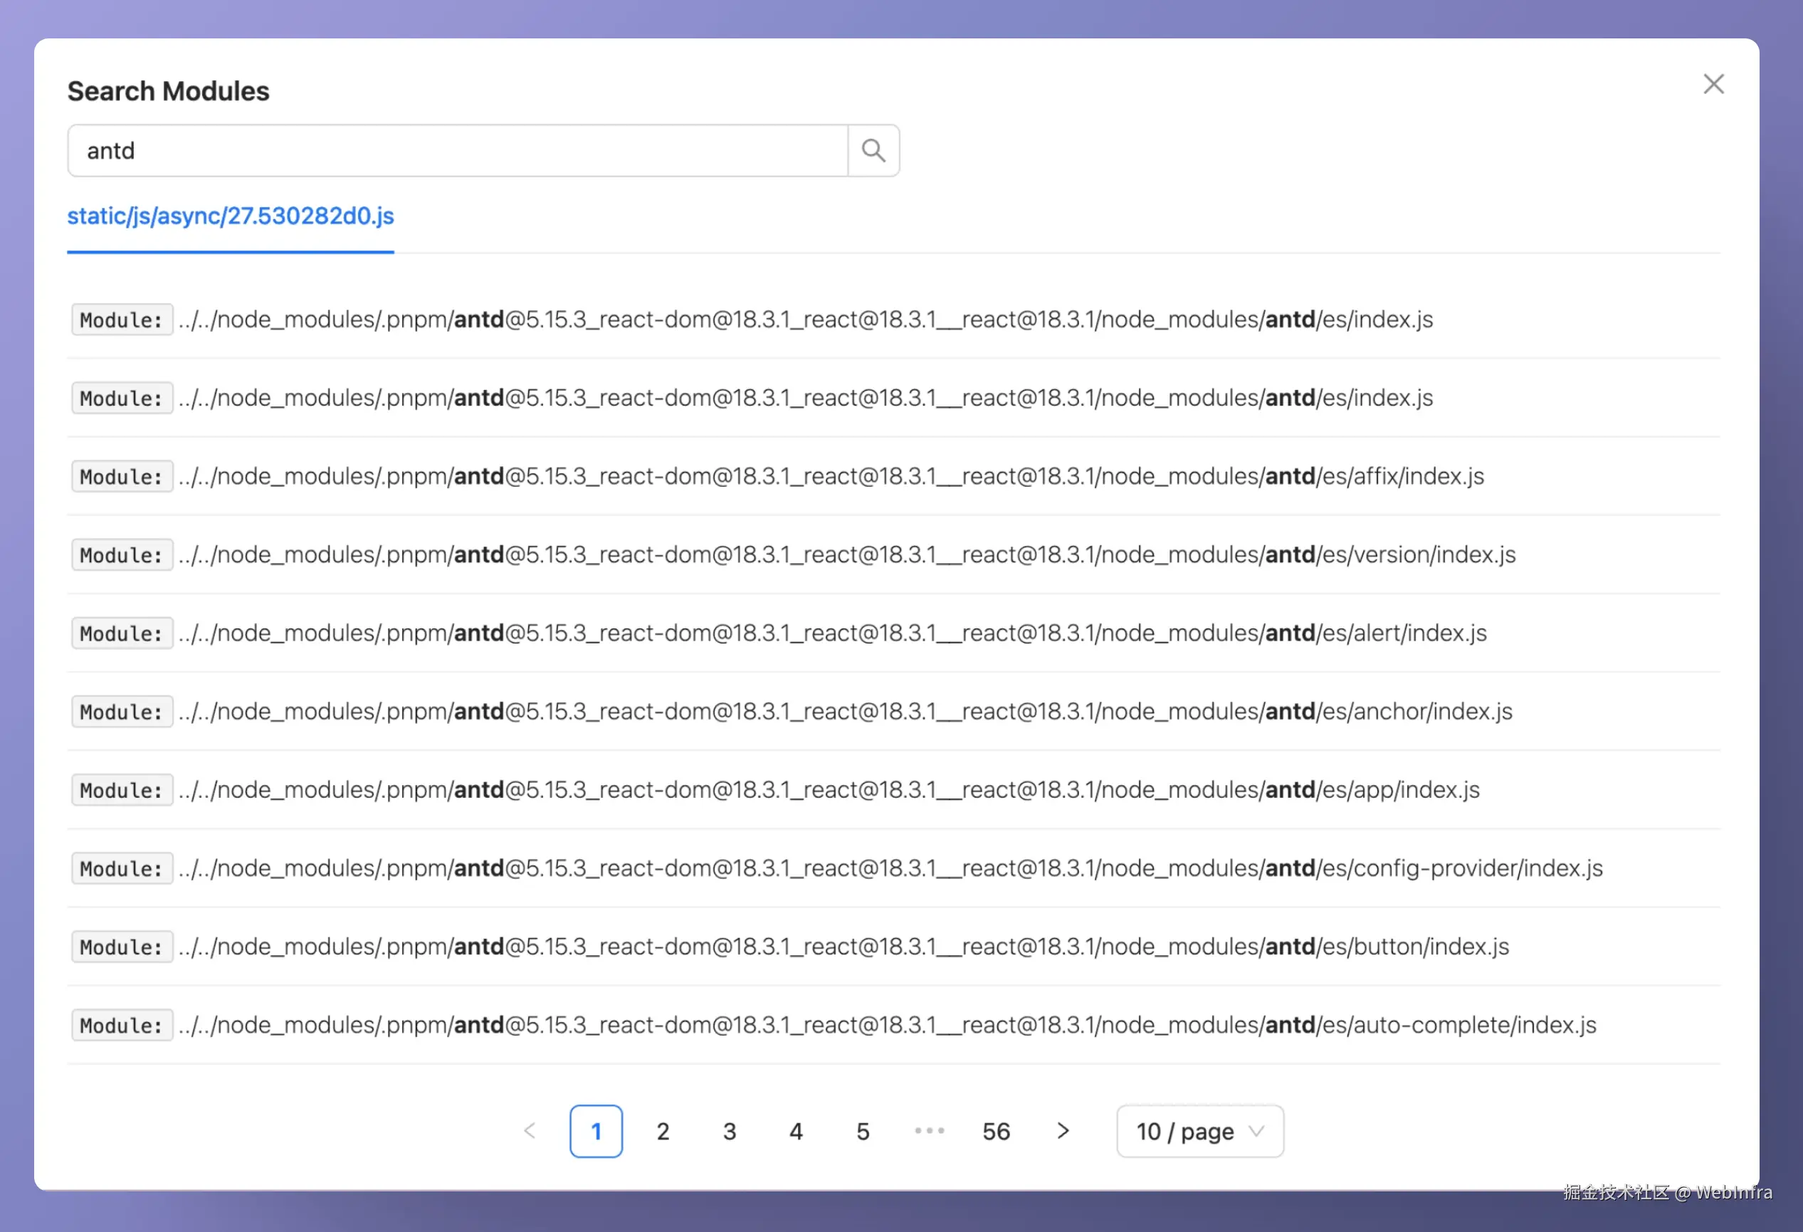Jump ahead using pagination ellipsis
Viewport: 1803px width, 1232px height.
pyautogui.click(x=929, y=1131)
